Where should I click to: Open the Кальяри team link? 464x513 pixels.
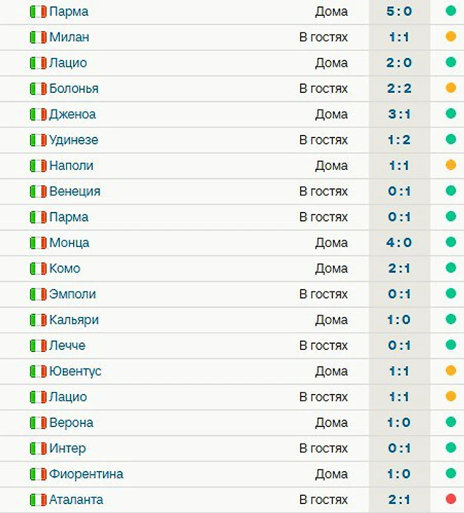click(74, 320)
